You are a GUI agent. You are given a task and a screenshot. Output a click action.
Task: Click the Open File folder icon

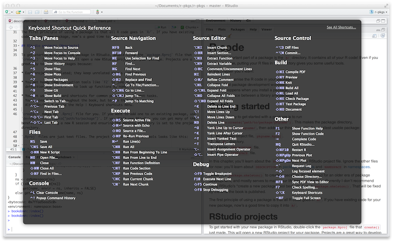[x=19, y=13]
